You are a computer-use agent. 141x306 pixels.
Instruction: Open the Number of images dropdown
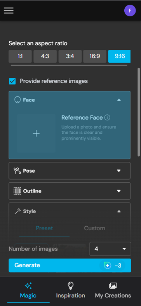pos(110,249)
